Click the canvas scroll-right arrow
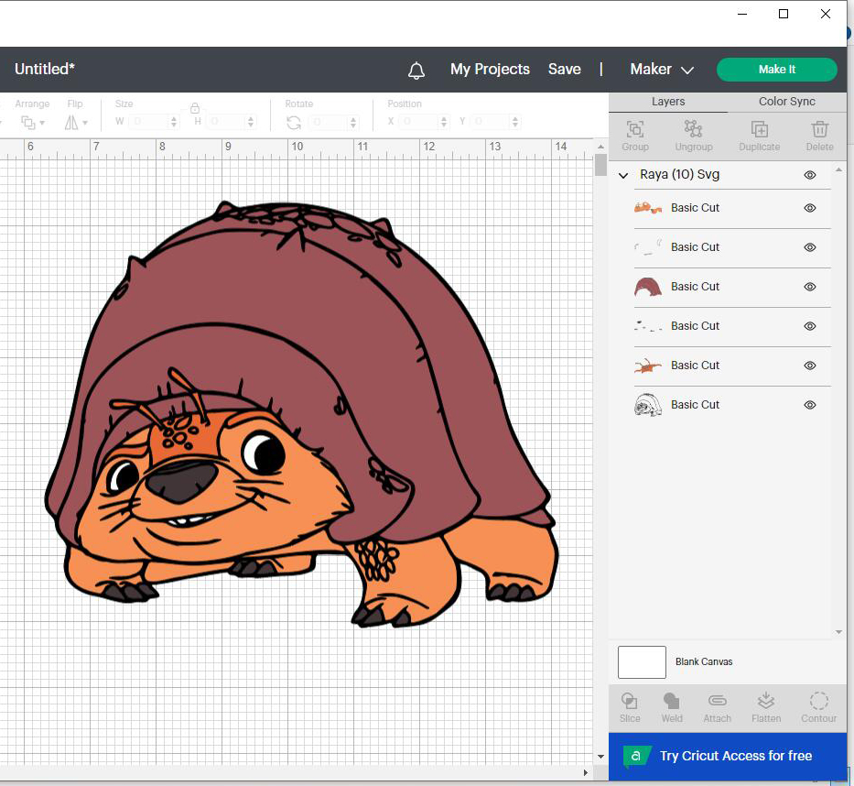Screen dimensions: 854x786 tap(586, 772)
